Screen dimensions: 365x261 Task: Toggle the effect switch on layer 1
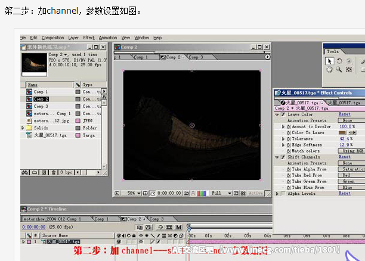coord(158,242)
